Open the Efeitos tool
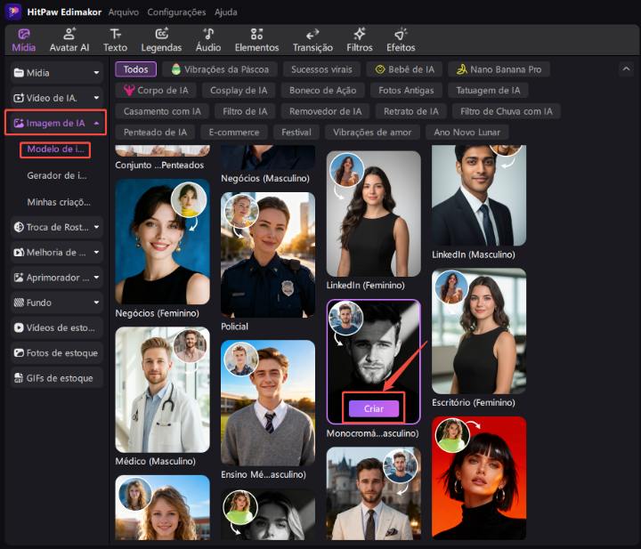 click(401, 39)
